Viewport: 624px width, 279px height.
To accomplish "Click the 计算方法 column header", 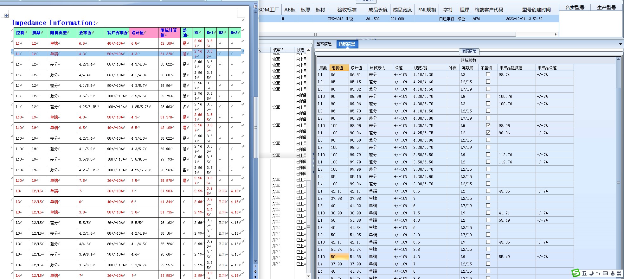I will click(380, 68).
